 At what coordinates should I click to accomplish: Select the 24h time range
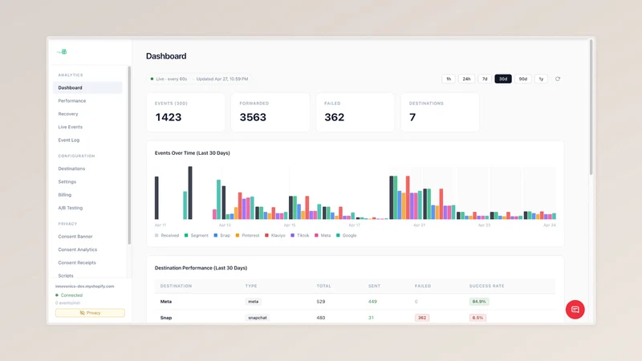coord(466,79)
